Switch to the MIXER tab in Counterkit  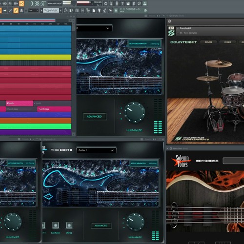pos(227,42)
